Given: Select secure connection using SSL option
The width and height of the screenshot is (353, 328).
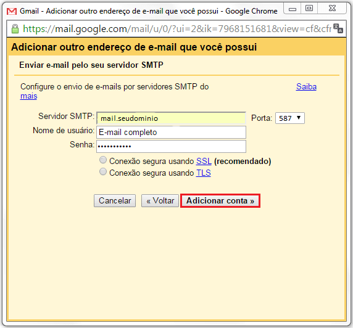Looking at the screenshot, I should (103, 160).
